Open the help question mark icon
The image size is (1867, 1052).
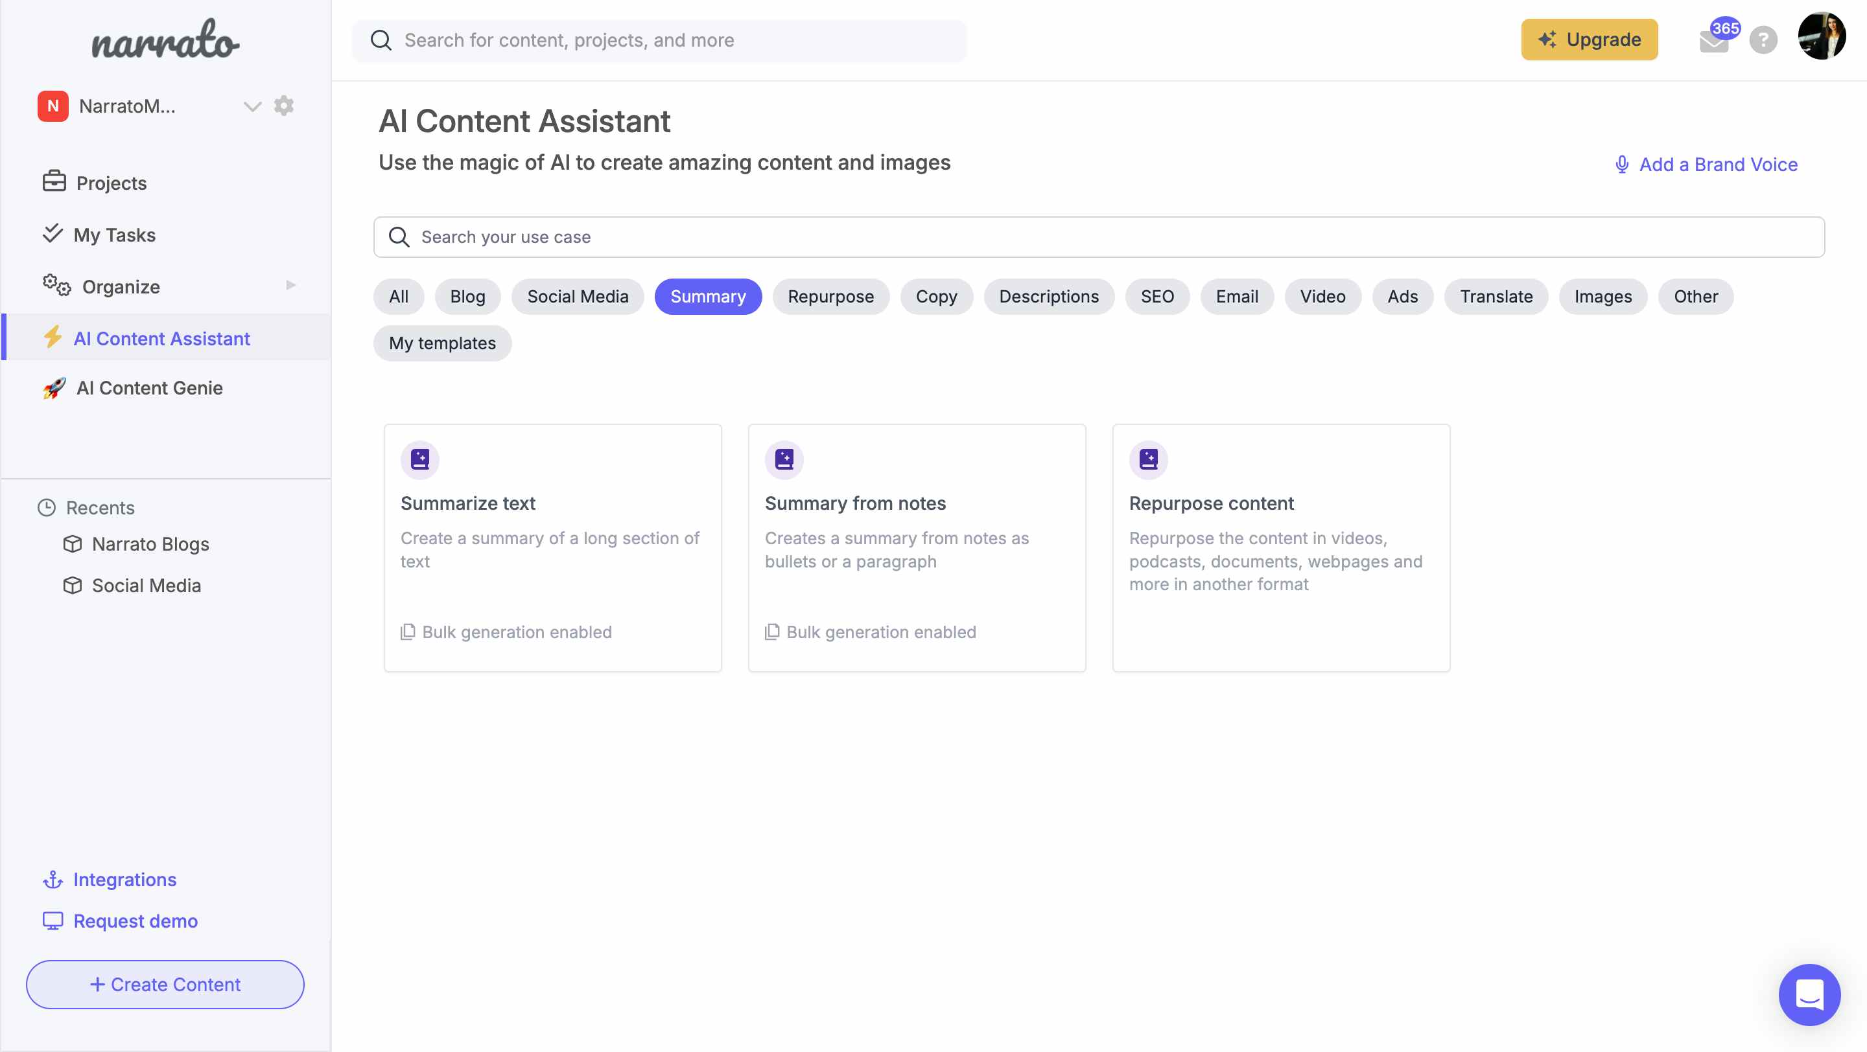tap(1763, 40)
